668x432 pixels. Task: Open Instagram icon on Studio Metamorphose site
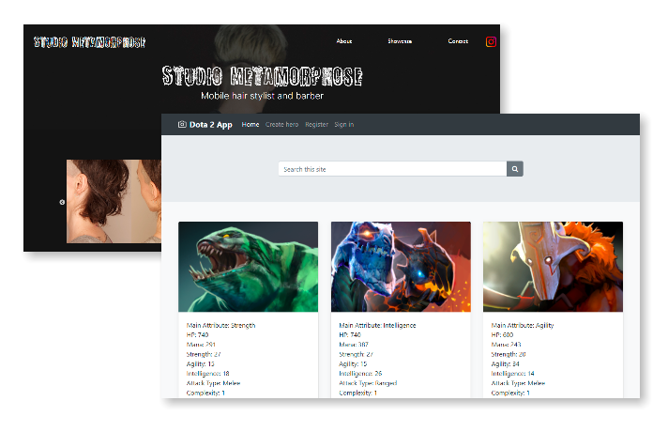[491, 42]
